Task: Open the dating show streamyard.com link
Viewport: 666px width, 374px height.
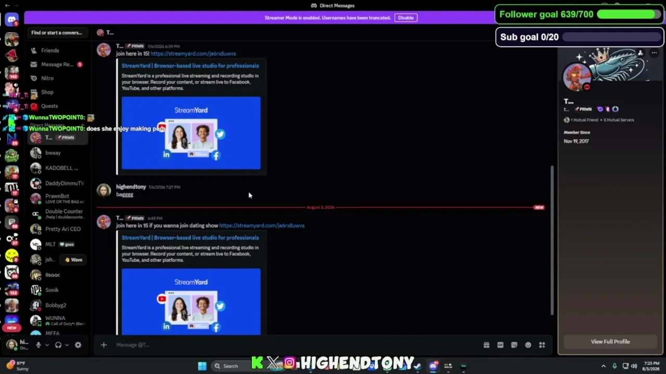Action: pos(262,225)
